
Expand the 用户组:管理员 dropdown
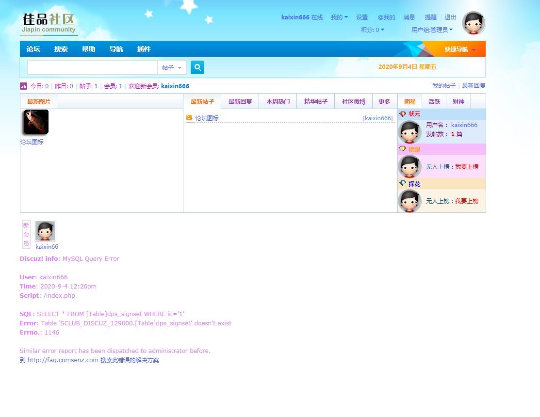click(432, 30)
